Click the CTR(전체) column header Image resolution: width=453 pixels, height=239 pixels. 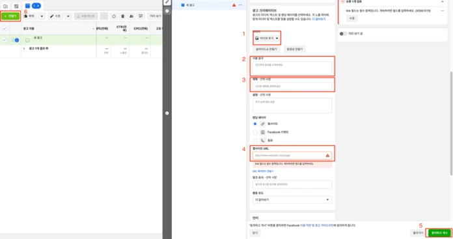[x=122, y=28]
